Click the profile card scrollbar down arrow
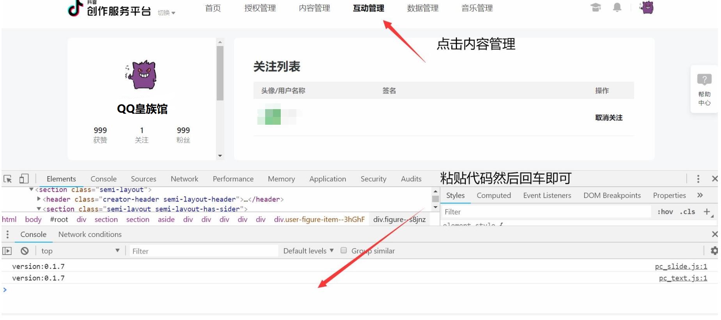The image size is (721, 320). click(220, 156)
